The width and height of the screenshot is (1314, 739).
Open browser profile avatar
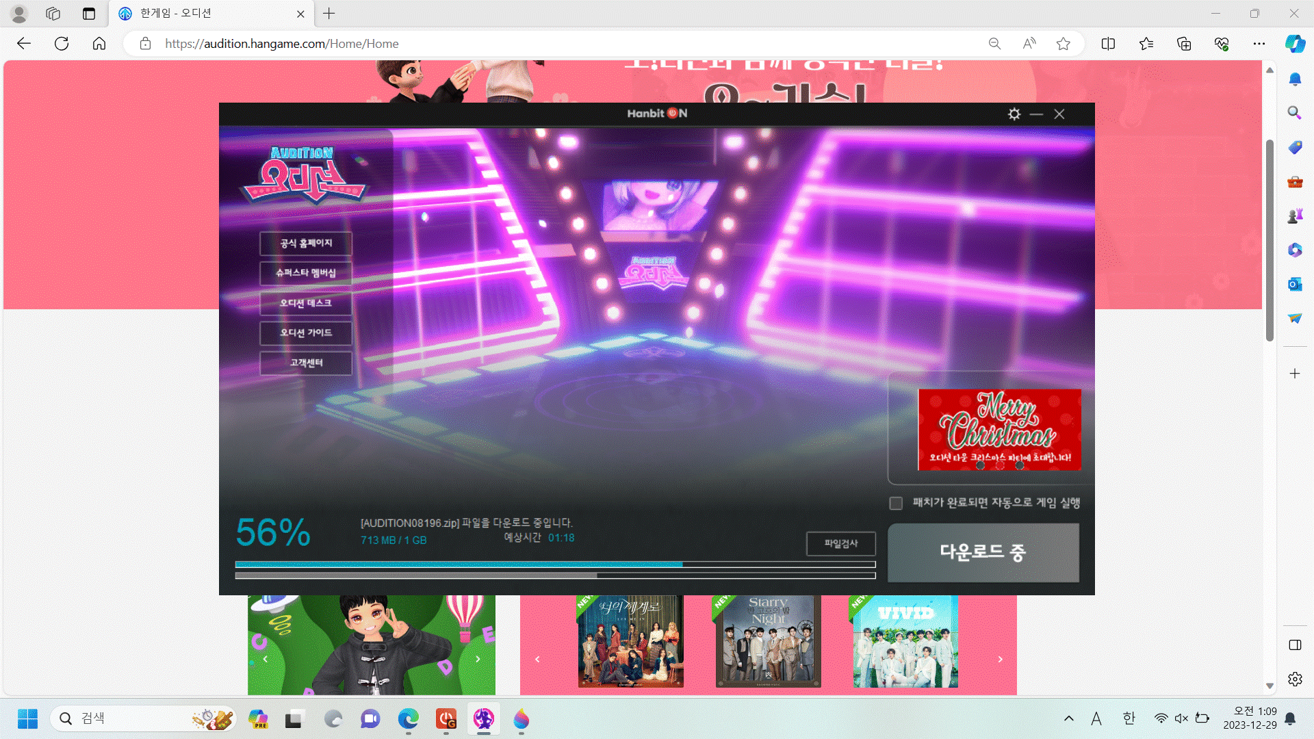point(19,14)
